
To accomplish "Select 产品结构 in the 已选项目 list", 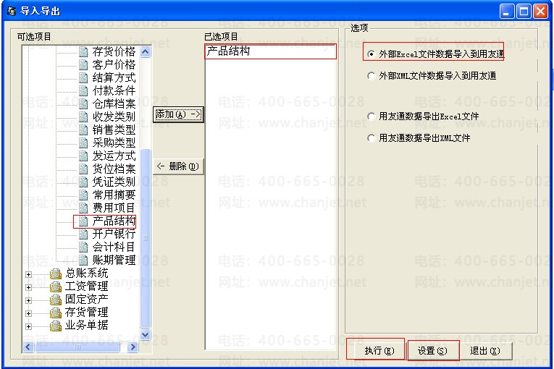I will pos(270,51).
